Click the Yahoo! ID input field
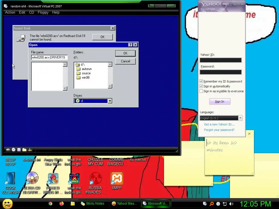The height and width of the screenshot is (209, 279). tap(221, 60)
